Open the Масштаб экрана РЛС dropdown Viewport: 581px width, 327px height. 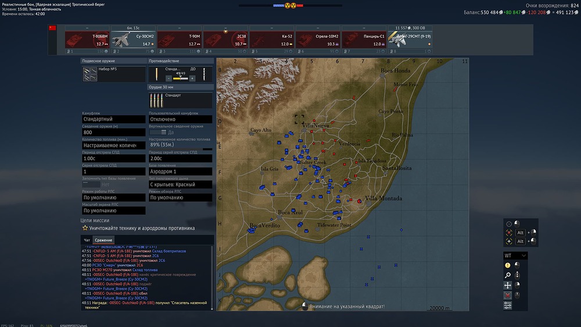coord(113,211)
